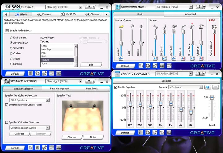Open EAX Console from Graphic Equalizer footer
The width and height of the screenshot is (223, 153).
162,132
